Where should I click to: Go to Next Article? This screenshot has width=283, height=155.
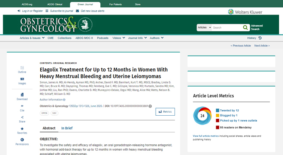click(262, 46)
